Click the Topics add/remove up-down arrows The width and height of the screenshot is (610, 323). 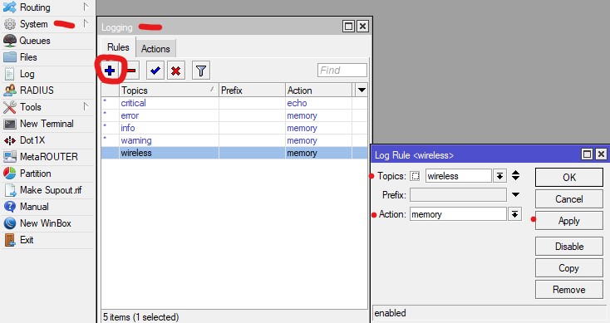pyautogui.click(x=515, y=175)
